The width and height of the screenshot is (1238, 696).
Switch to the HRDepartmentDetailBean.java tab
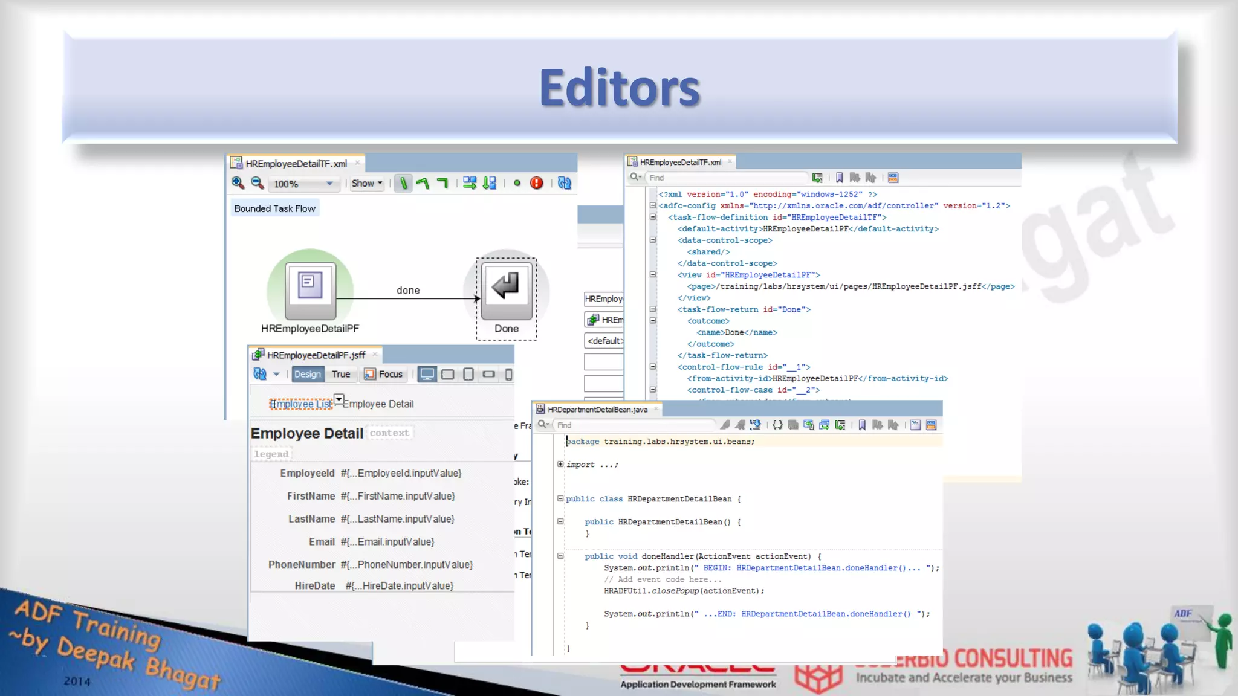[597, 410]
